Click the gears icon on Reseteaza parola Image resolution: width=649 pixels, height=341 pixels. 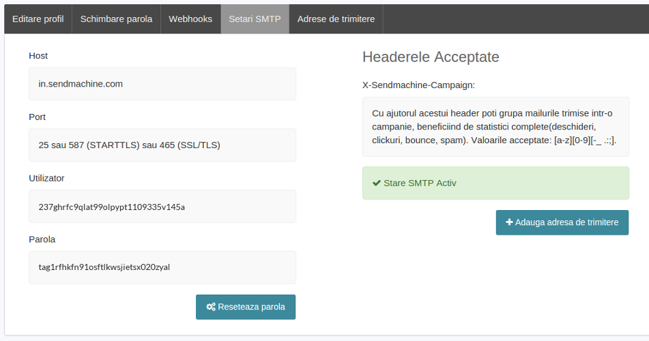(211, 307)
